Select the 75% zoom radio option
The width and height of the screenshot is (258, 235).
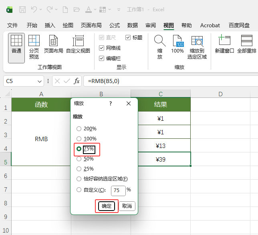coord(86,149)
